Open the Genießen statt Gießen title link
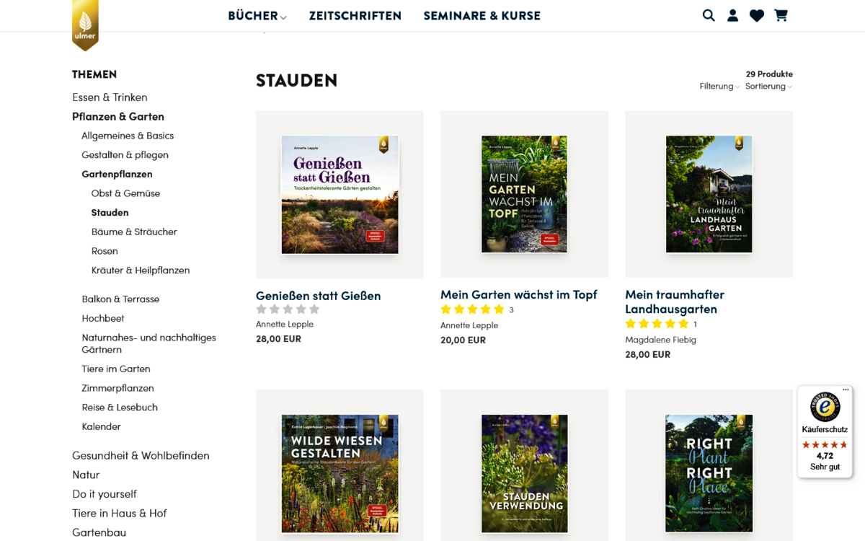Image resolution: width=865 pixels, height=541 pixels. [318, 296]
